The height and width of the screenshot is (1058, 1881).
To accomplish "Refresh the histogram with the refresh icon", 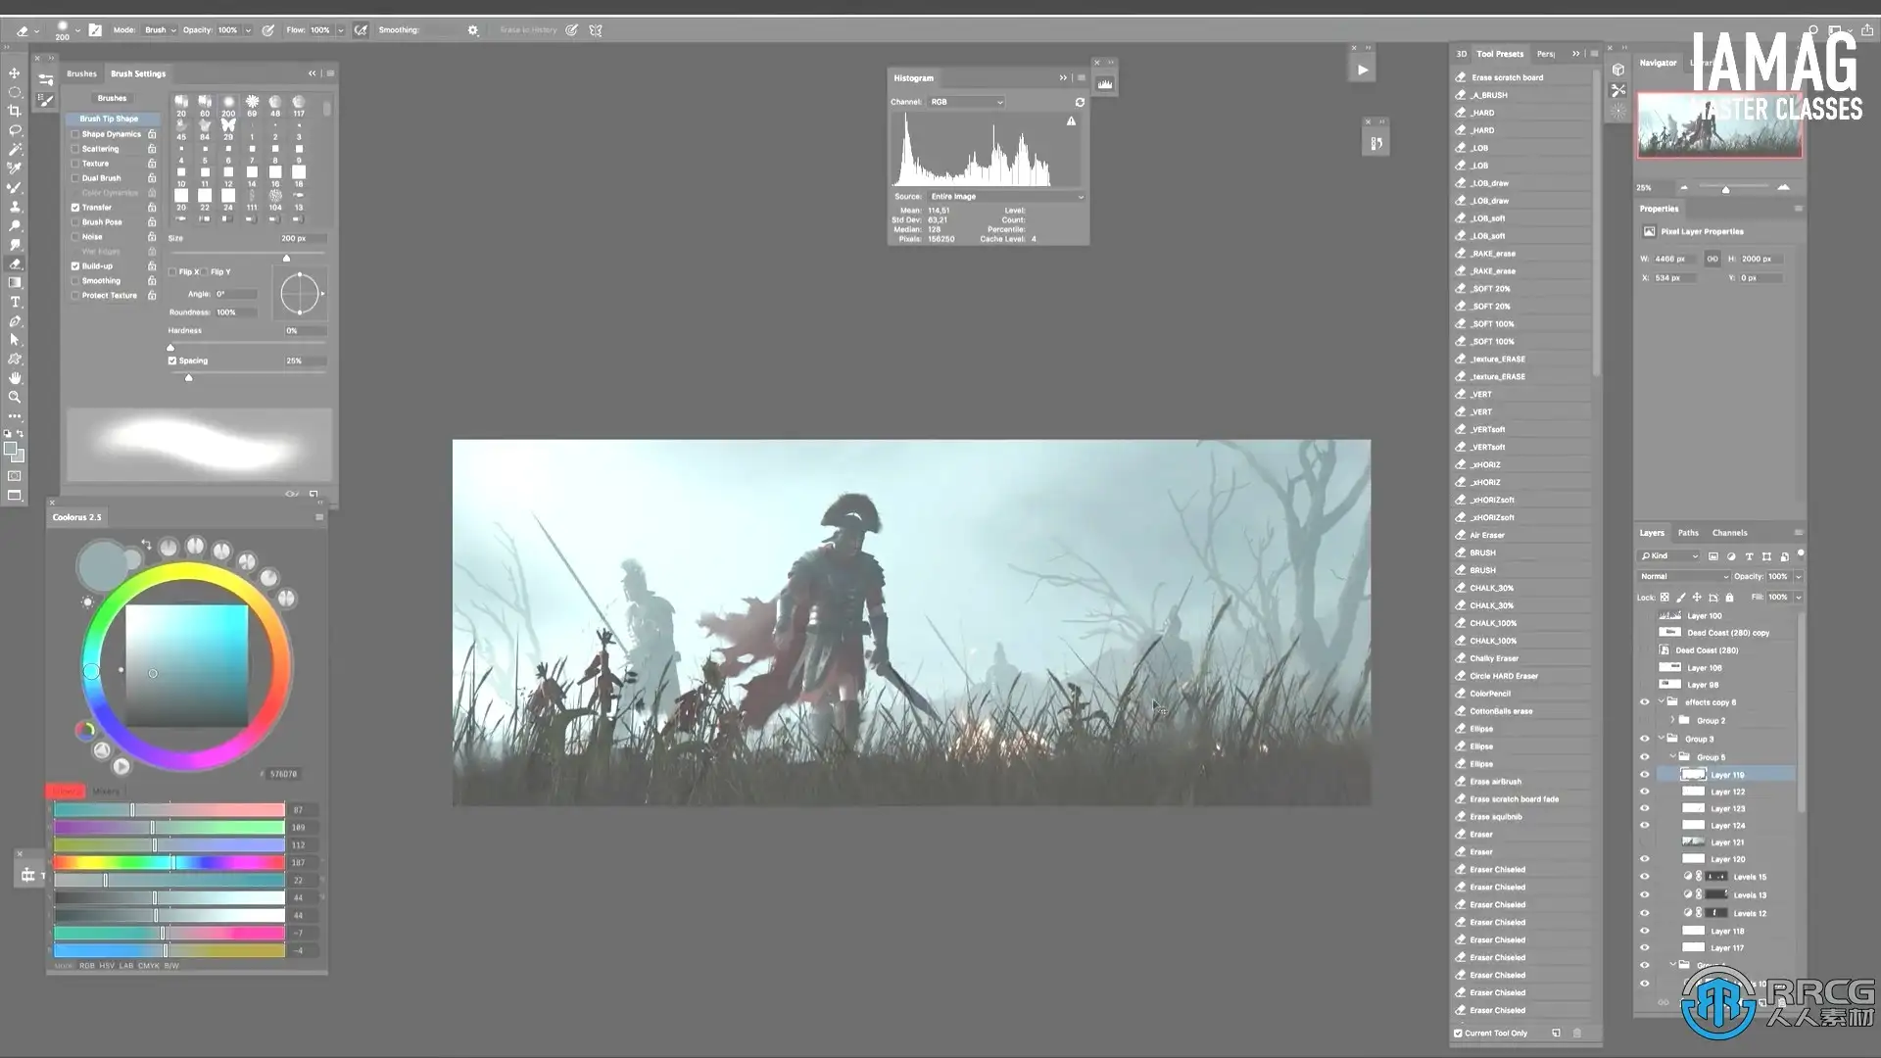I will coord(1080,102).
